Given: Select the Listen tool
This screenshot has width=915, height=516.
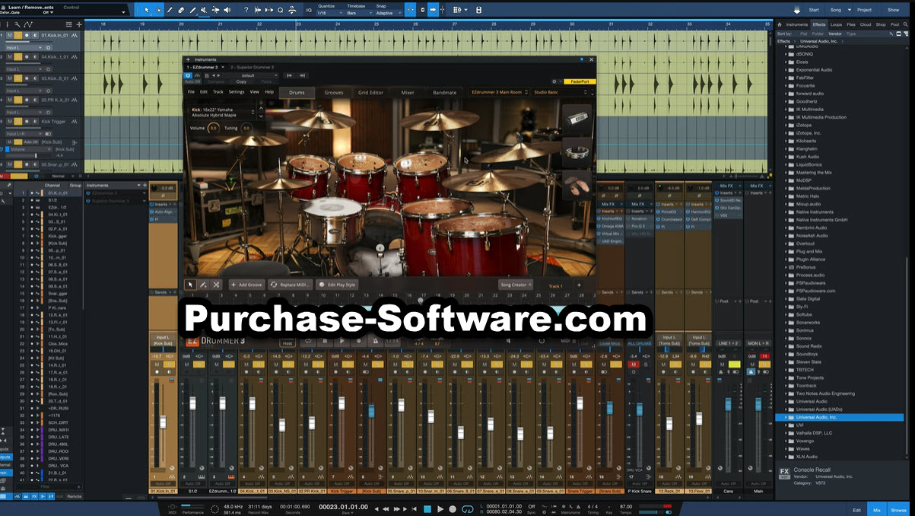Looking at the screenshot, I should [x=227, y=10].
